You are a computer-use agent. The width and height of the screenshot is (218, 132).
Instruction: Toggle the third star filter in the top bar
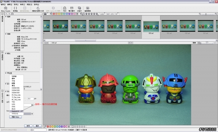[x=92, y=14]
